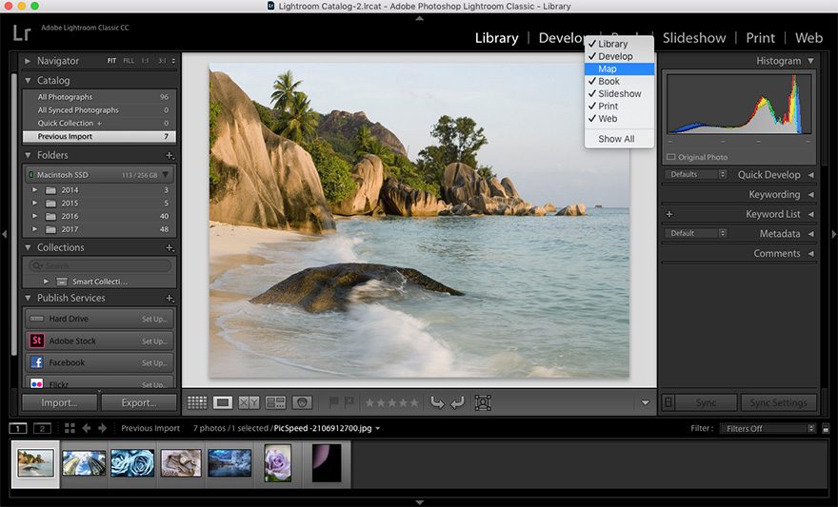Add keyword with Keyword List plus icon
838x507 pixels.
[x=669, y=214]
